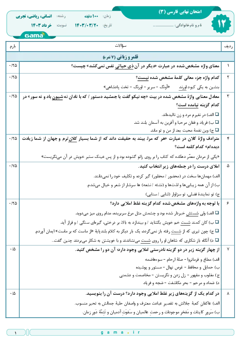Check option ج under question 3

pos(217,130)
